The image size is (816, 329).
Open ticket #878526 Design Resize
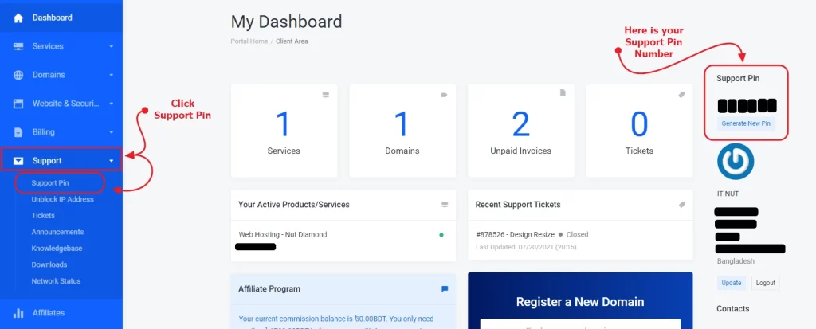tap(516, 235)
